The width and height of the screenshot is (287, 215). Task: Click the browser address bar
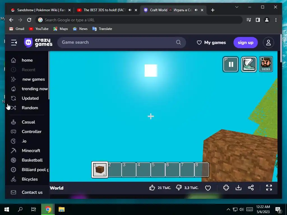(x=139, y=20)
